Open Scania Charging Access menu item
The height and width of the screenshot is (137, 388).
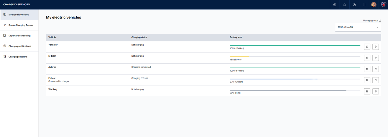pyautogui.click(x=19, y=25)
